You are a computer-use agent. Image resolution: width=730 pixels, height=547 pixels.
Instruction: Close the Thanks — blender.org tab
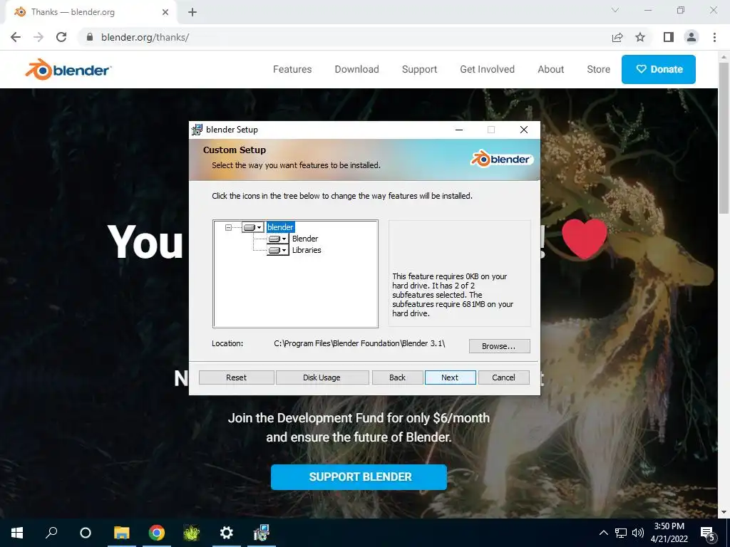[165, 12]
